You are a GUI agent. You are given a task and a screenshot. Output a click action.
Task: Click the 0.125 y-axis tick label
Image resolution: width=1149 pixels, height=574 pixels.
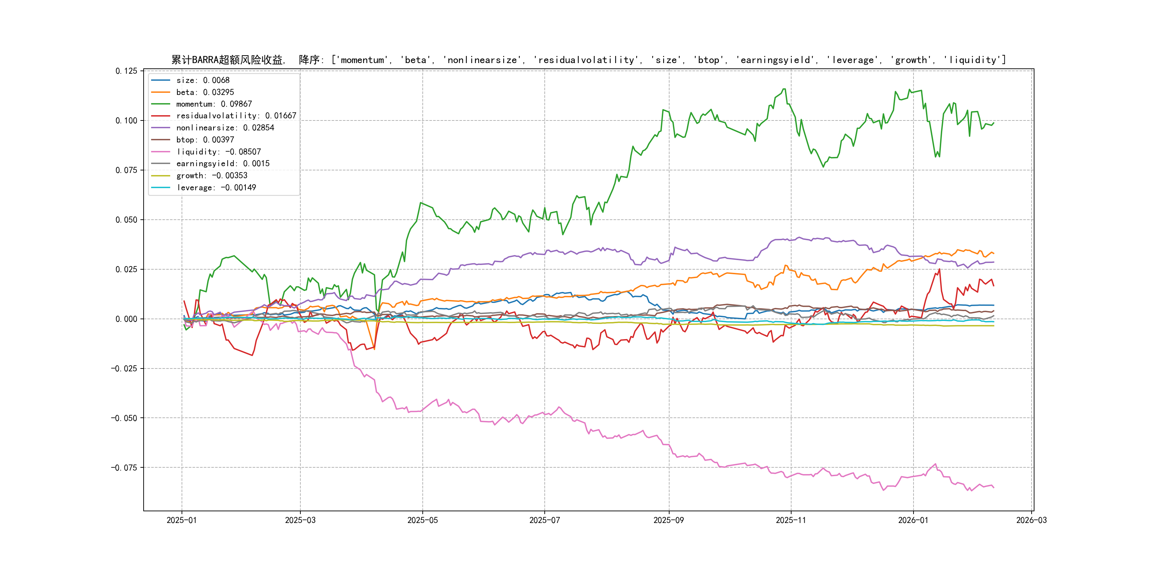click(126, 71)
